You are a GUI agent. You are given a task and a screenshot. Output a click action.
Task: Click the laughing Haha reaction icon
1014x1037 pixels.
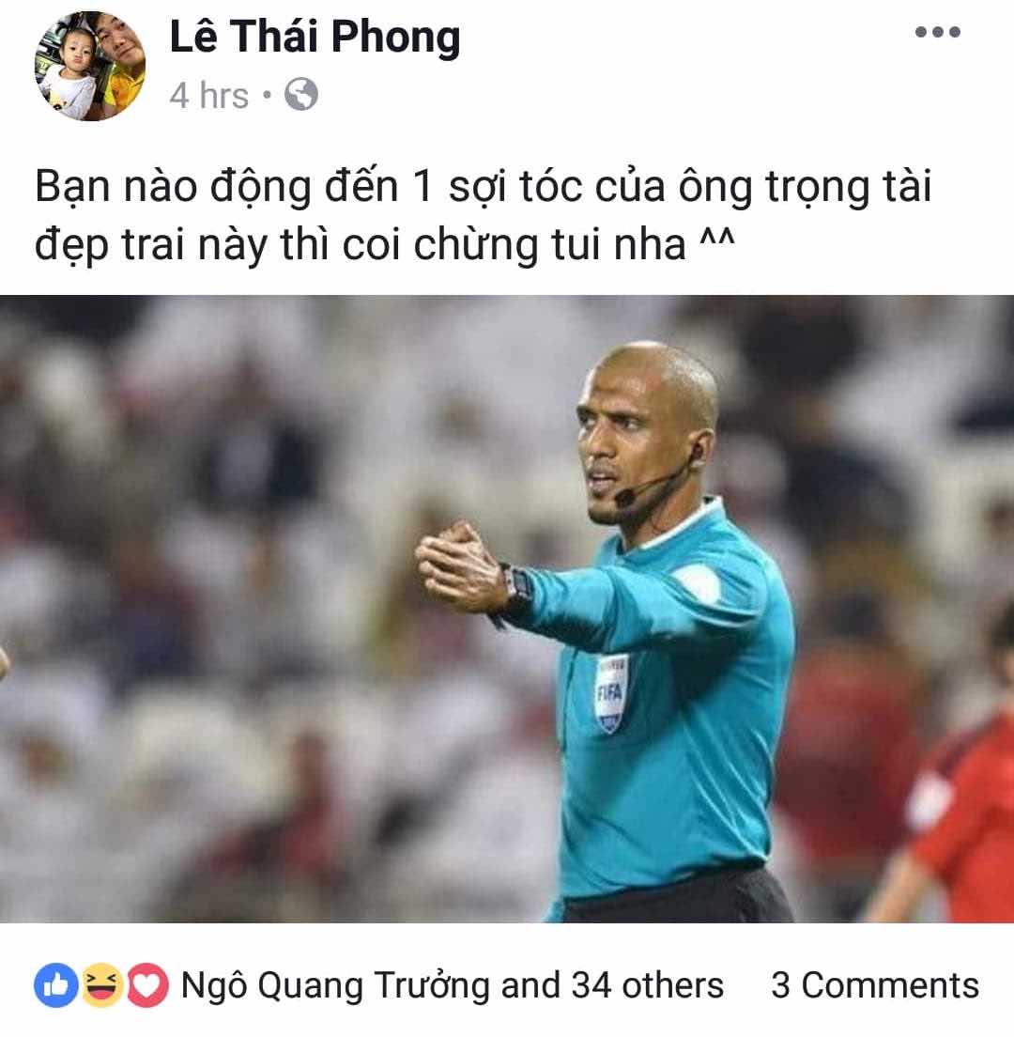tap(101, 985)
